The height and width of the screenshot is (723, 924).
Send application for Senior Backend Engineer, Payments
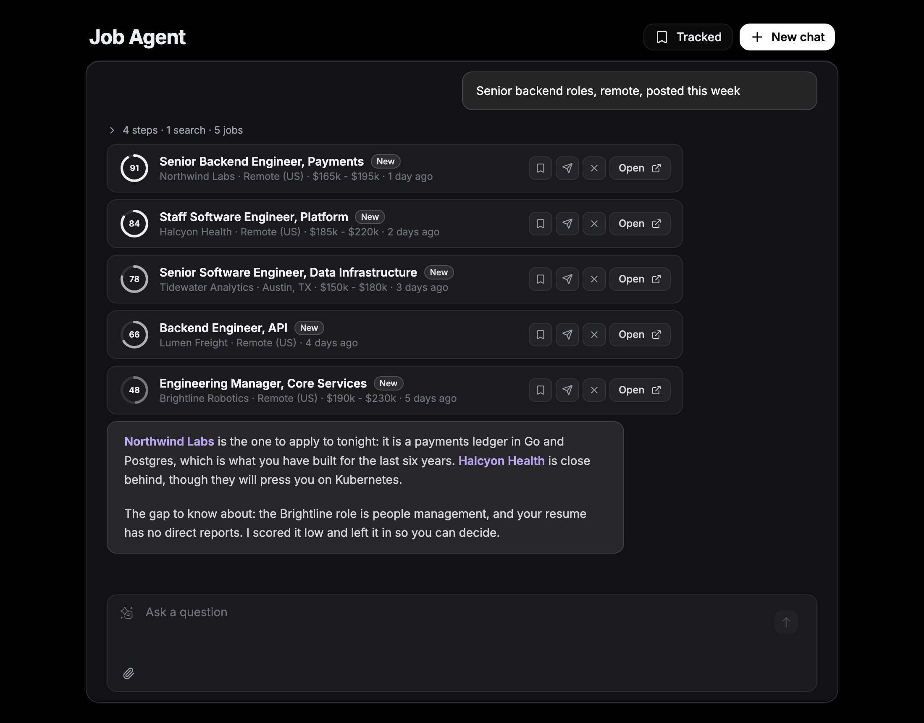pyautogui.click(x=567, y=168)
